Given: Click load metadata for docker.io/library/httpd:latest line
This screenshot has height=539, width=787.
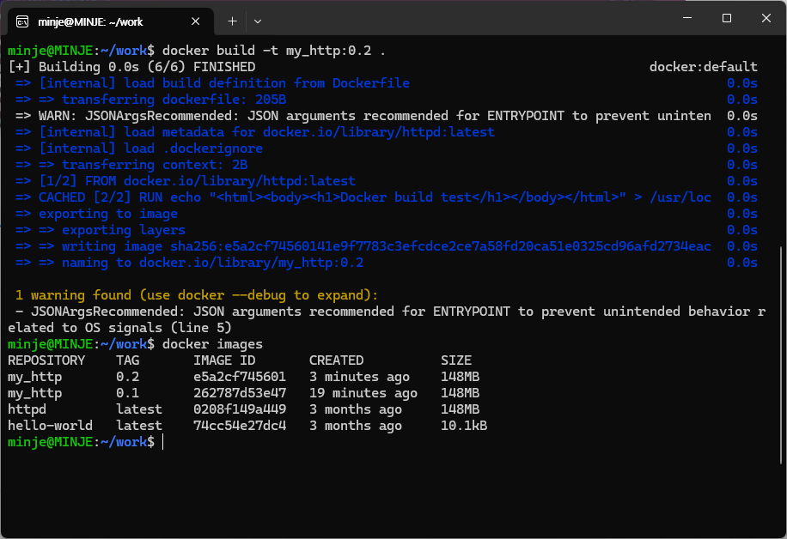Looking at the screenshot, I should click(255, 132).
